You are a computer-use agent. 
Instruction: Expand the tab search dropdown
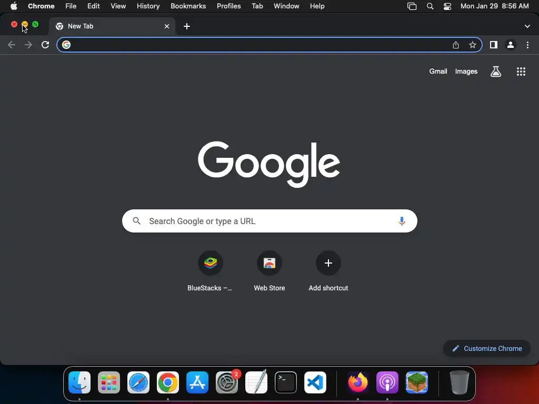527,26
